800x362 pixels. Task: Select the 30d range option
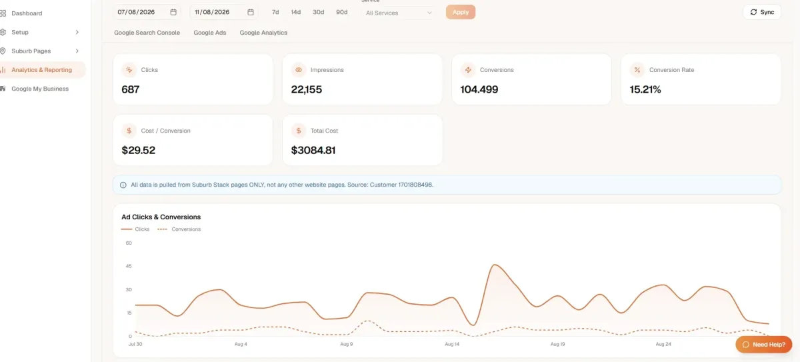point(319,12)
